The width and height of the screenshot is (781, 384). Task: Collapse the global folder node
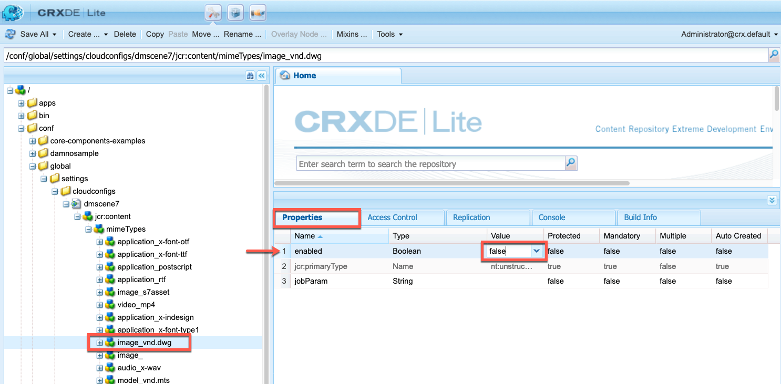point(33,166)
